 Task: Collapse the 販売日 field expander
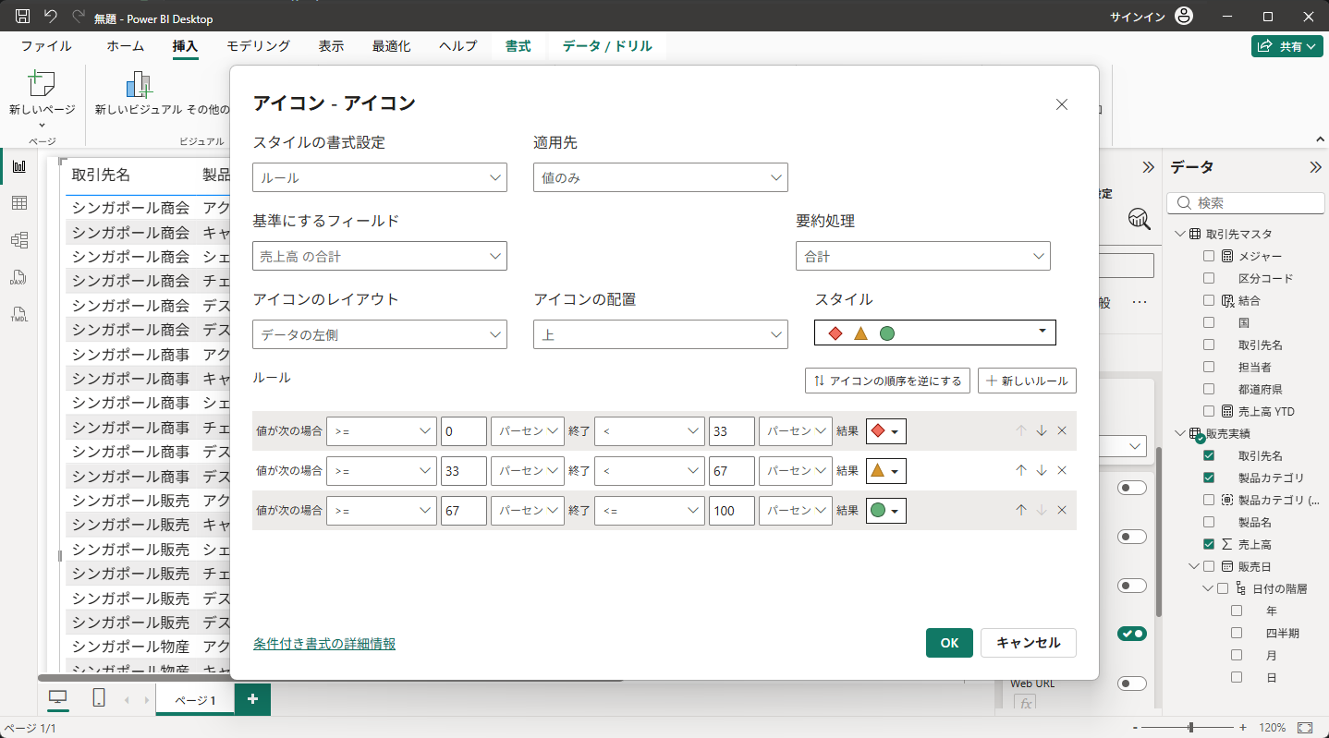click(1194, 566)
